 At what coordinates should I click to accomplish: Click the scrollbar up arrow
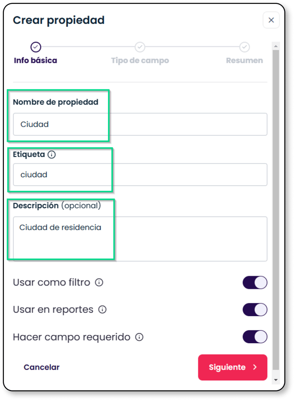point(276,46)
